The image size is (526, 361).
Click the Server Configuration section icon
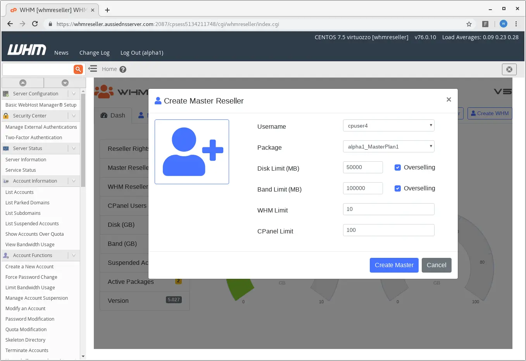[x=6, y=94]
